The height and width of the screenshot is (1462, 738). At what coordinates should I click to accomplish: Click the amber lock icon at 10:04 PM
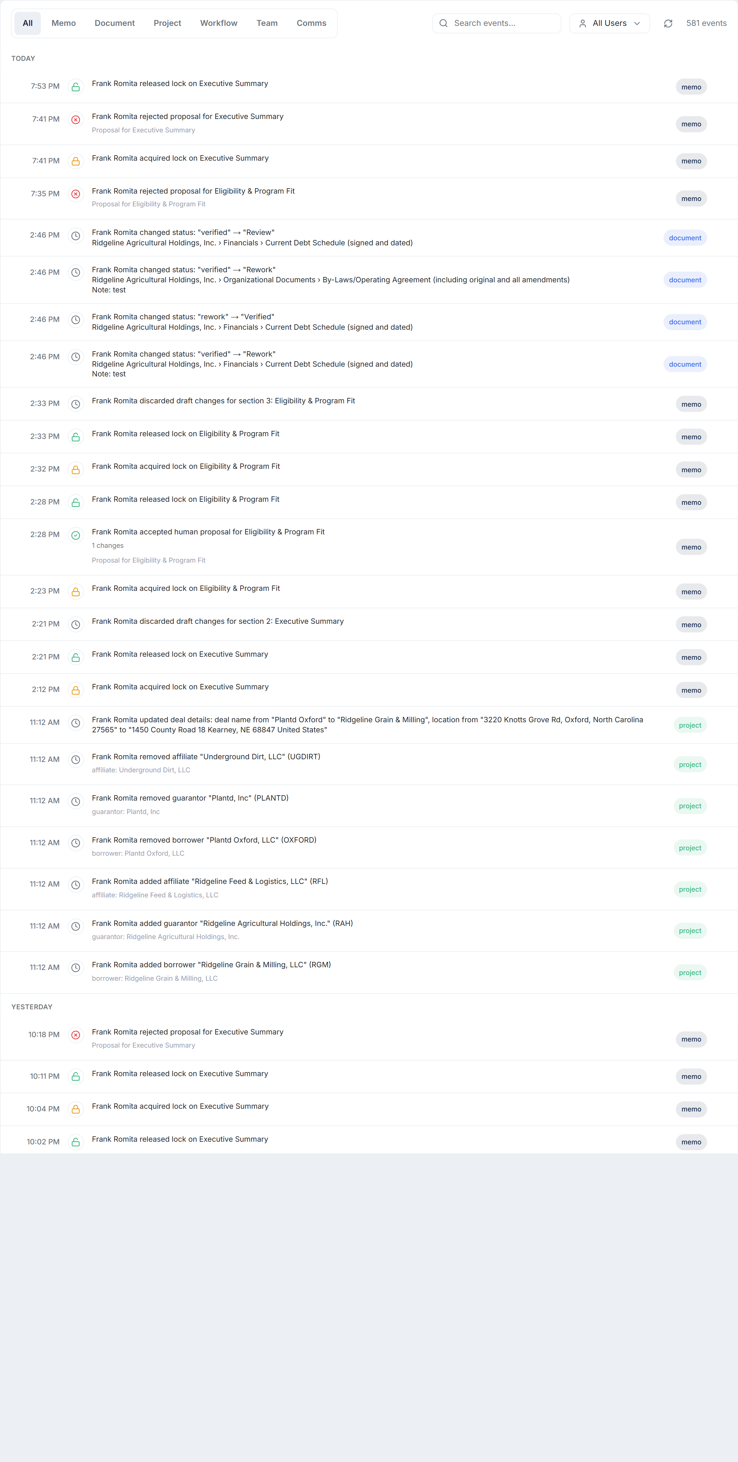point(76,1109)
